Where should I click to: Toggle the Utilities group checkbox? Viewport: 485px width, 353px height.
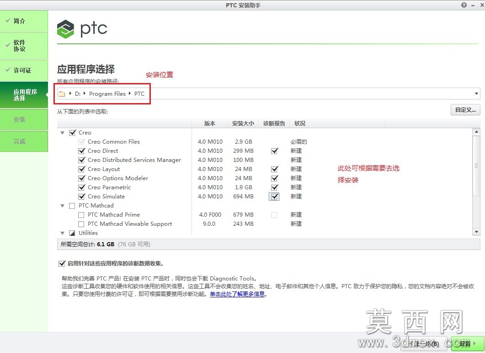click(x=72, y=233)
